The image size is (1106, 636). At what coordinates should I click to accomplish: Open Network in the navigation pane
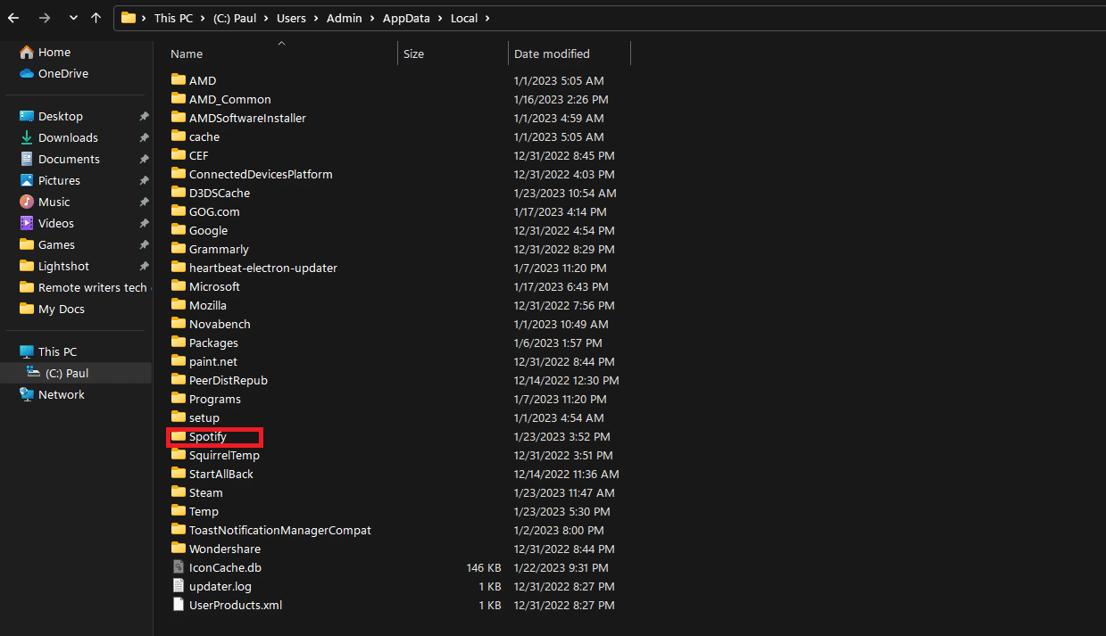52,395
